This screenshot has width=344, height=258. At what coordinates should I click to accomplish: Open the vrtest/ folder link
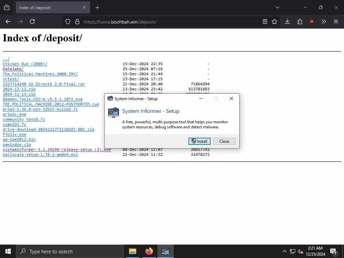click(x=11, y=79)
